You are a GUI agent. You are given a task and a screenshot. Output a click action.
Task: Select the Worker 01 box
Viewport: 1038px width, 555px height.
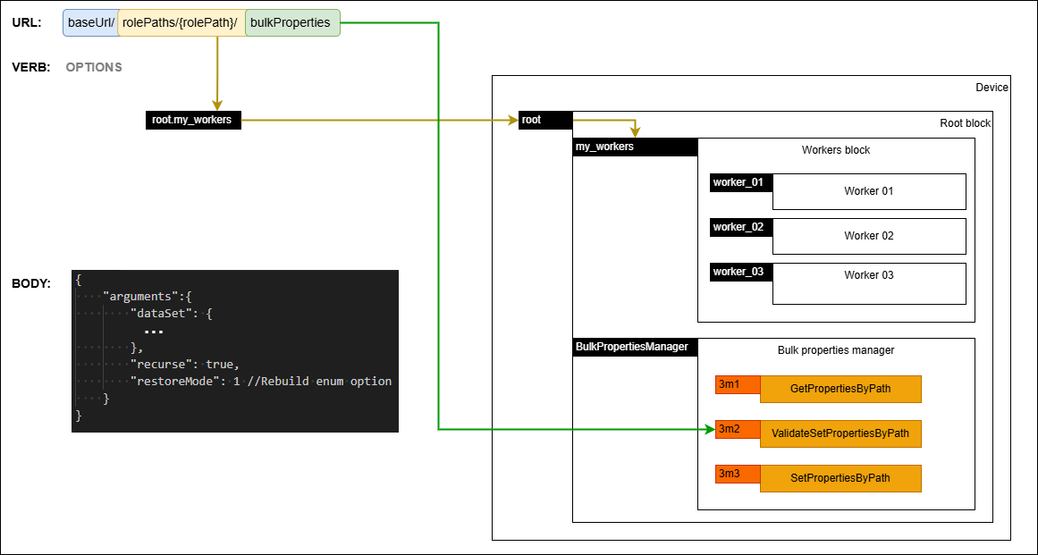coord(869,192)
